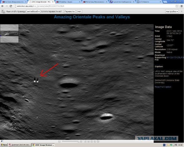Select the LROC Image Browser tab

tap(41, 2)
